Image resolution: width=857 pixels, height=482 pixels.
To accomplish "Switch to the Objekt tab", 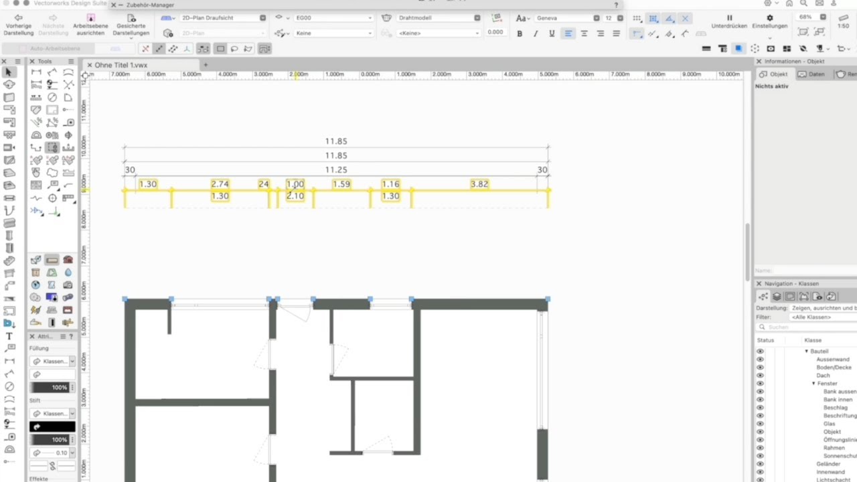I will 774,74.
